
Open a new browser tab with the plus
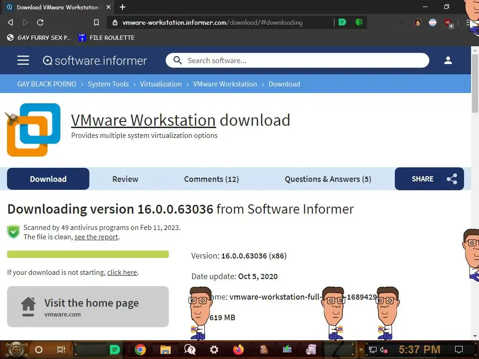[x=123, y=7]
